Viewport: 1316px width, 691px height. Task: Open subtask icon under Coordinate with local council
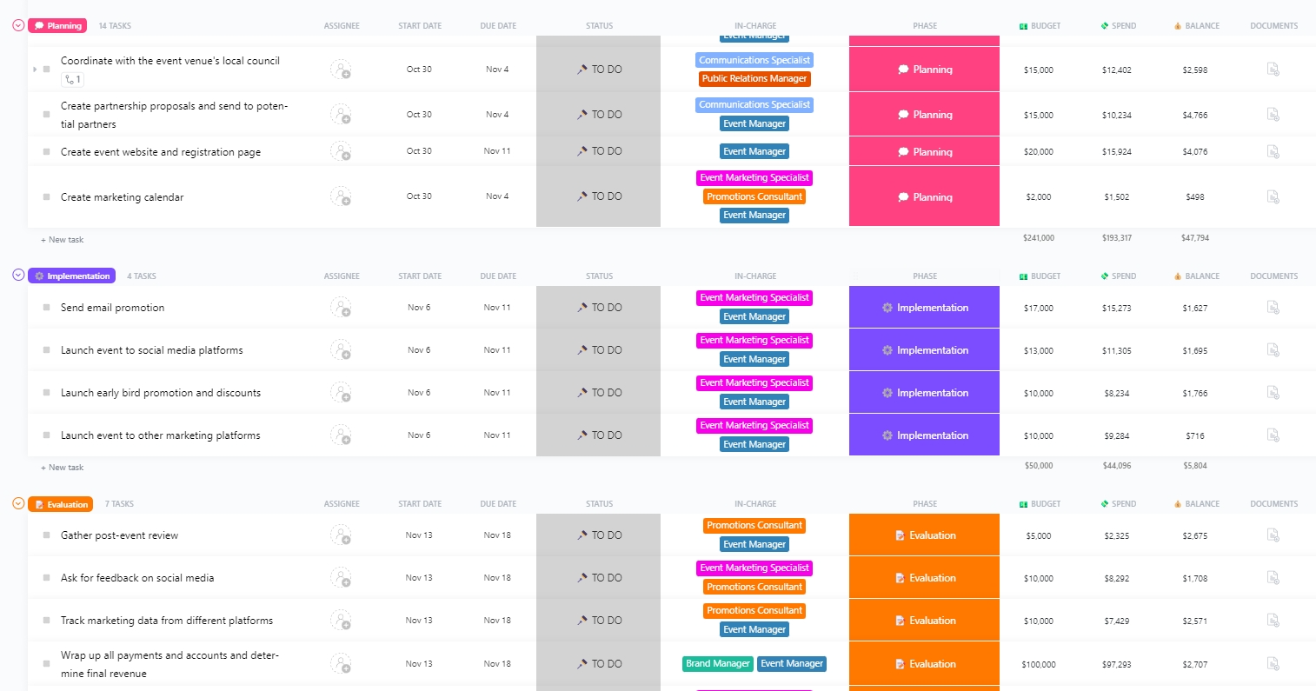(72, 79)
